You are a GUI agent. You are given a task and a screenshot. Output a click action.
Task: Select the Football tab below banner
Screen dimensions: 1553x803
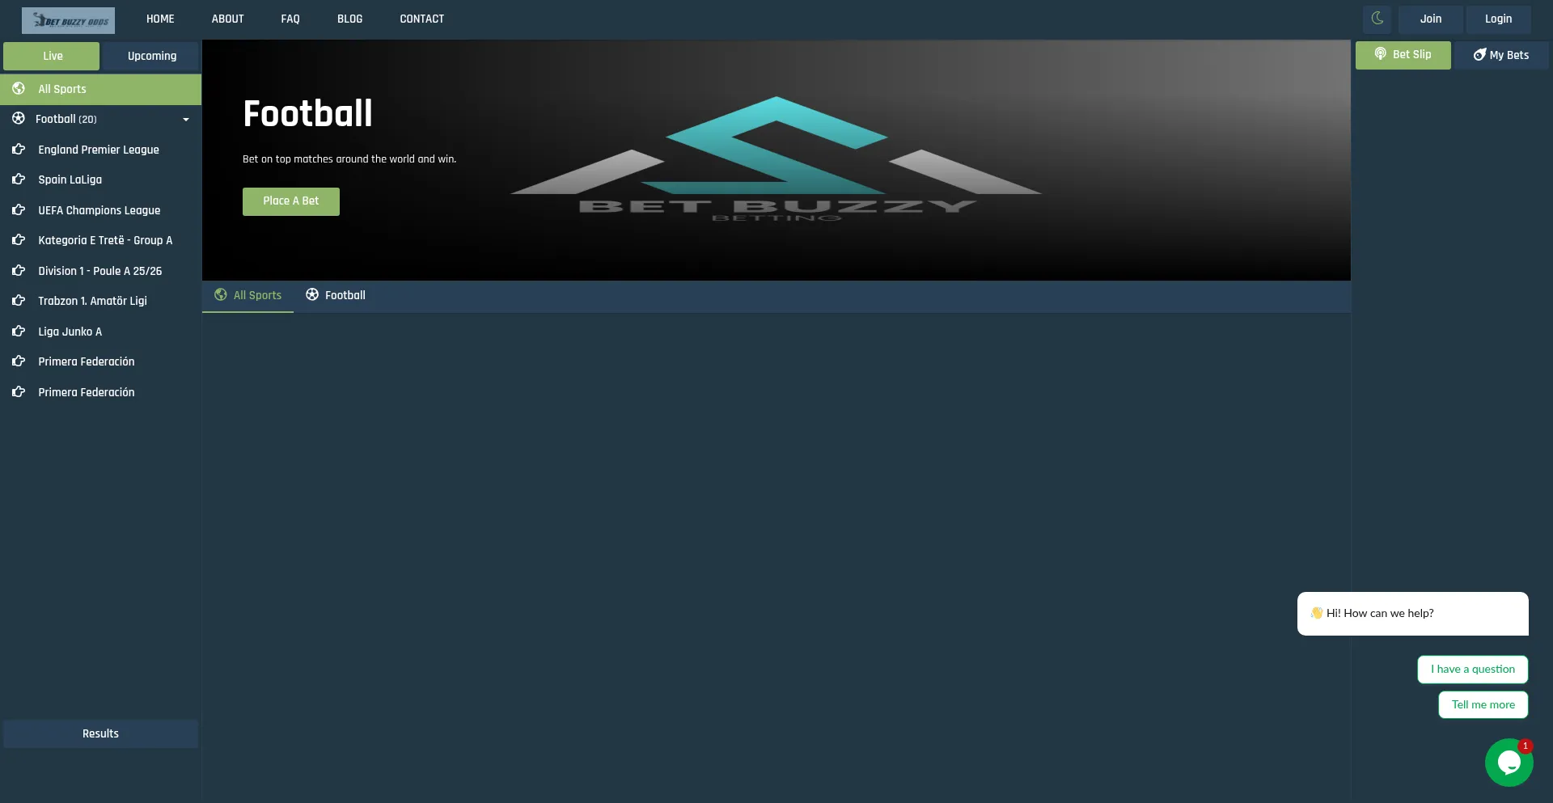click(336, 295)
